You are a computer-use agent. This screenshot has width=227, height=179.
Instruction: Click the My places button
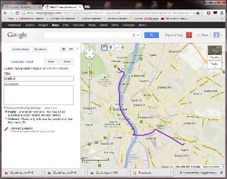click(40, 49)
